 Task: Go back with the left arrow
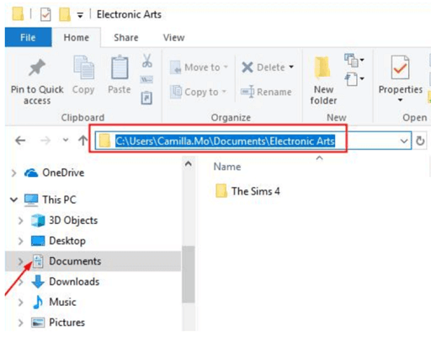click(20, 140)
